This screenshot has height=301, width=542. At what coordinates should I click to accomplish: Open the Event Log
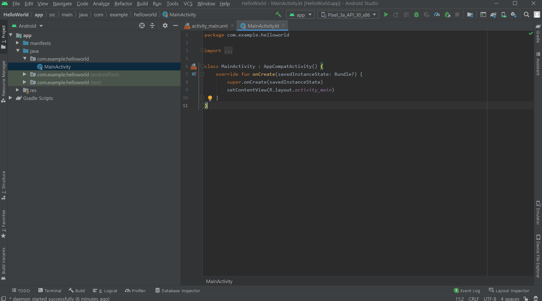click(467, 291)
